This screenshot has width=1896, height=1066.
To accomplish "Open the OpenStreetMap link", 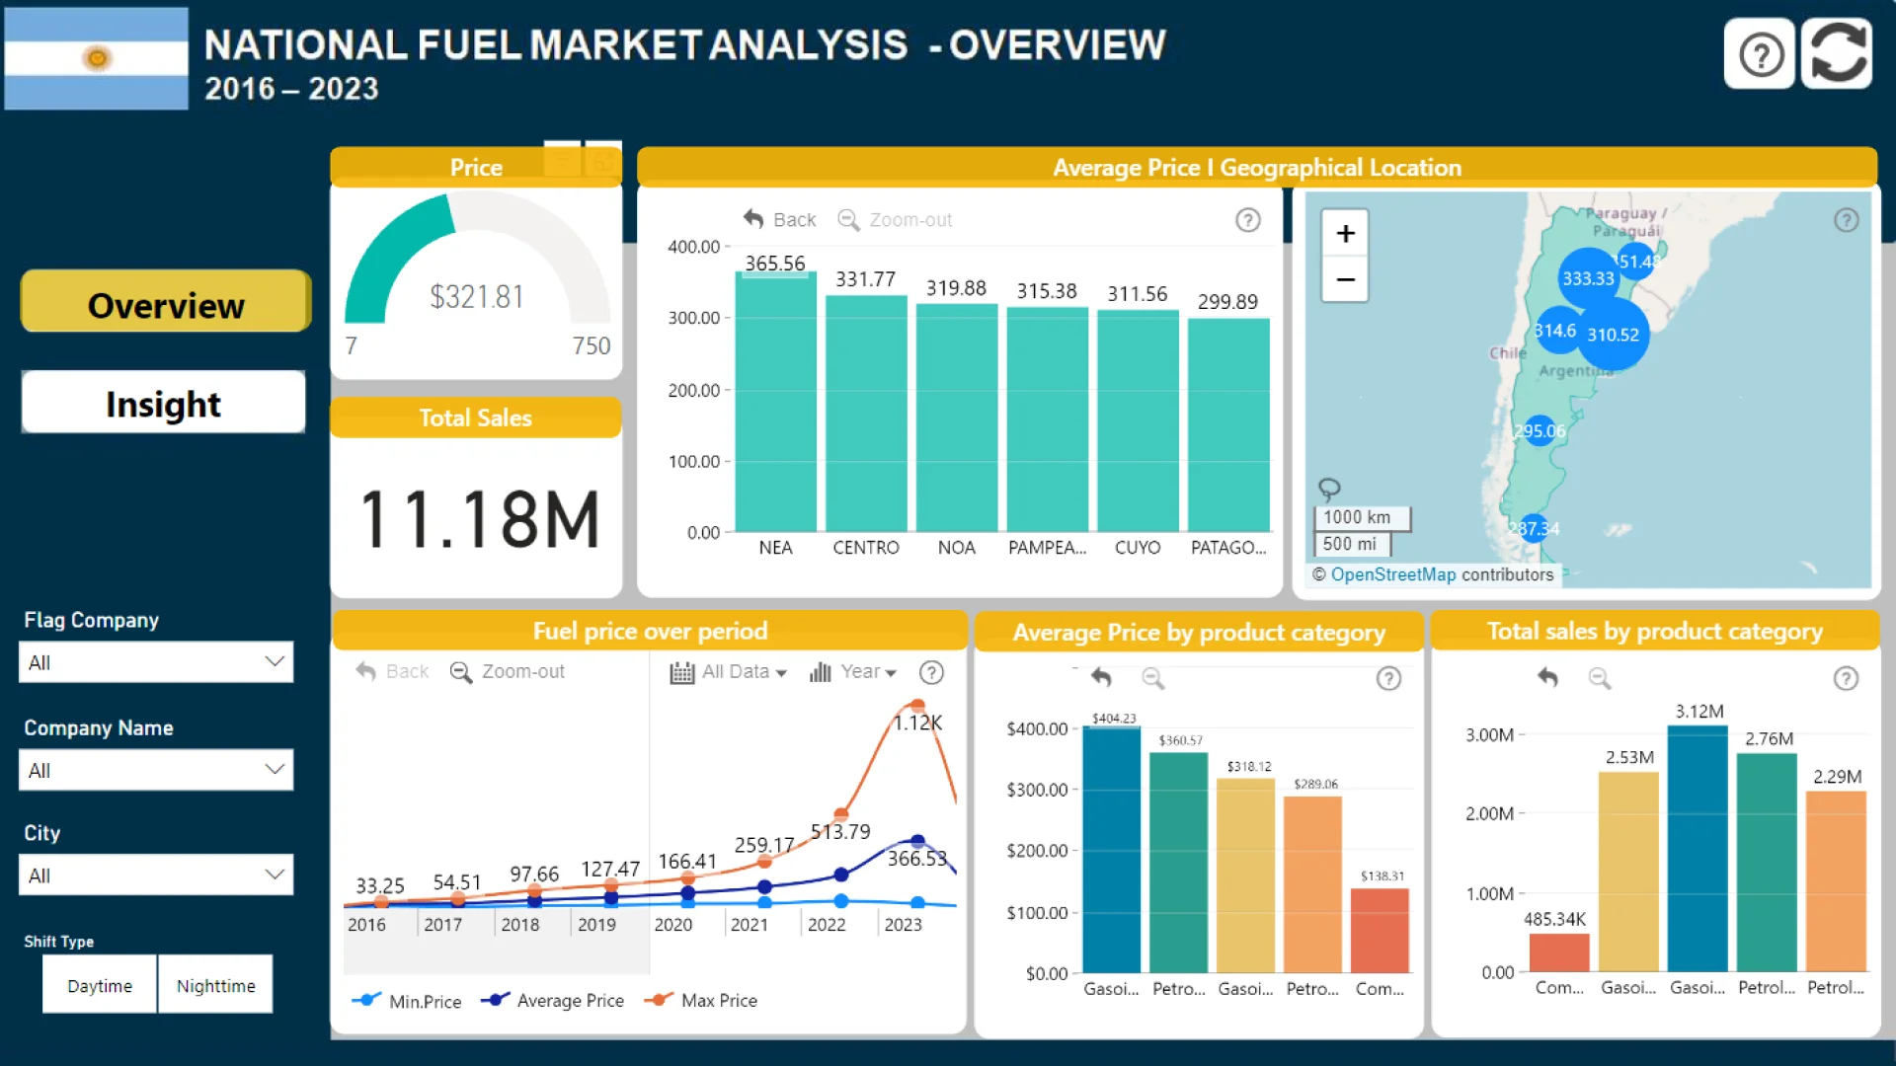I will (x=1392, y=574).
